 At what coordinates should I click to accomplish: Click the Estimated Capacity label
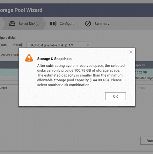[x=144, y=78]
